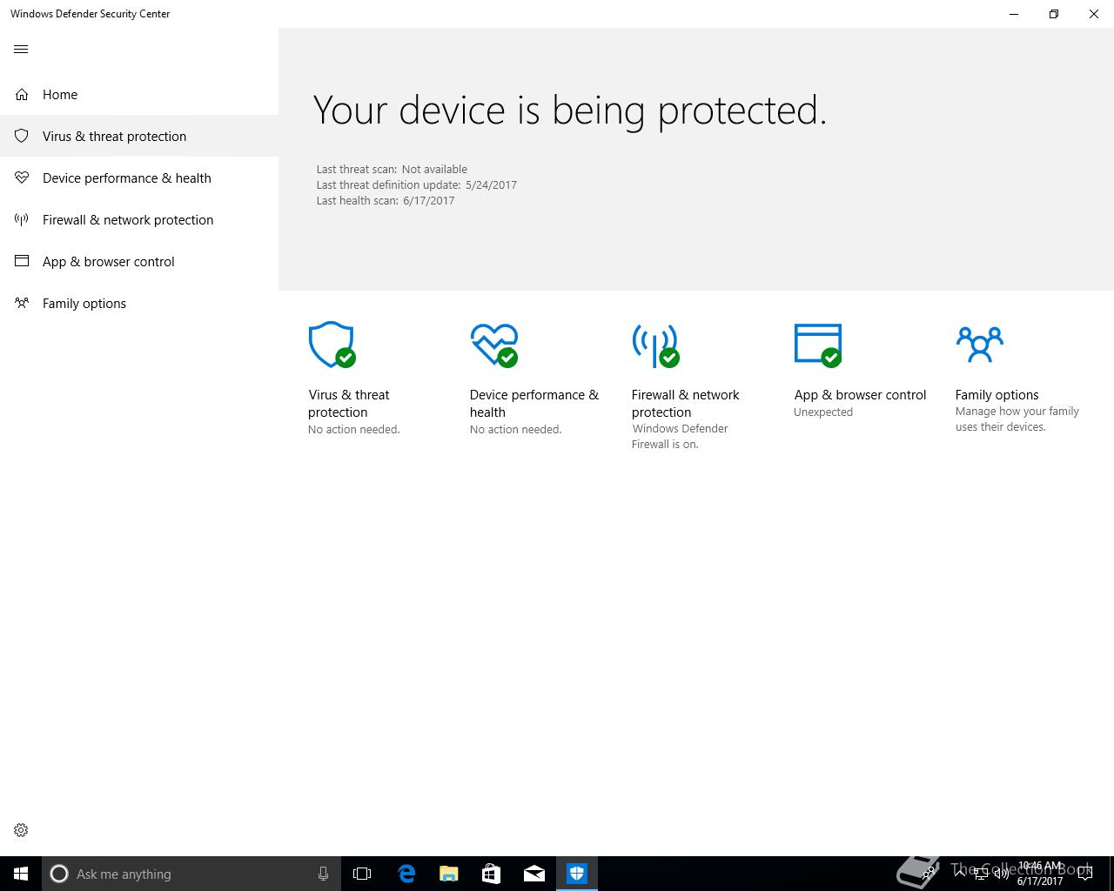1114x891 pixels.
Task: Open the Mail app from the taskbar
Action: click(x=534, y=874)
